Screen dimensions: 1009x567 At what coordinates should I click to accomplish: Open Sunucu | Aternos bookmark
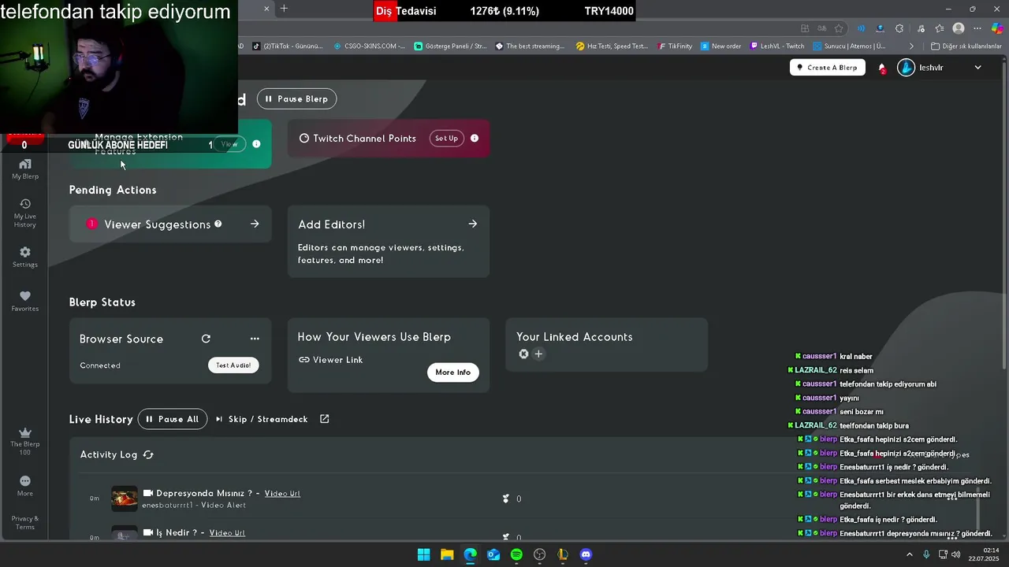850,46
